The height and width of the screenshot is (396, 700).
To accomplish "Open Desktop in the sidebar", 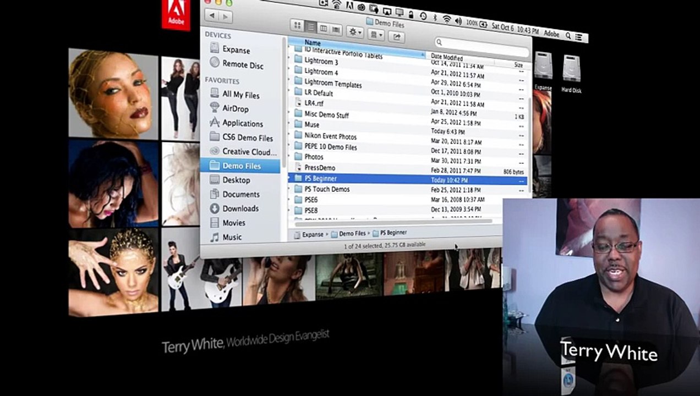I will click(x=236, y=180).
